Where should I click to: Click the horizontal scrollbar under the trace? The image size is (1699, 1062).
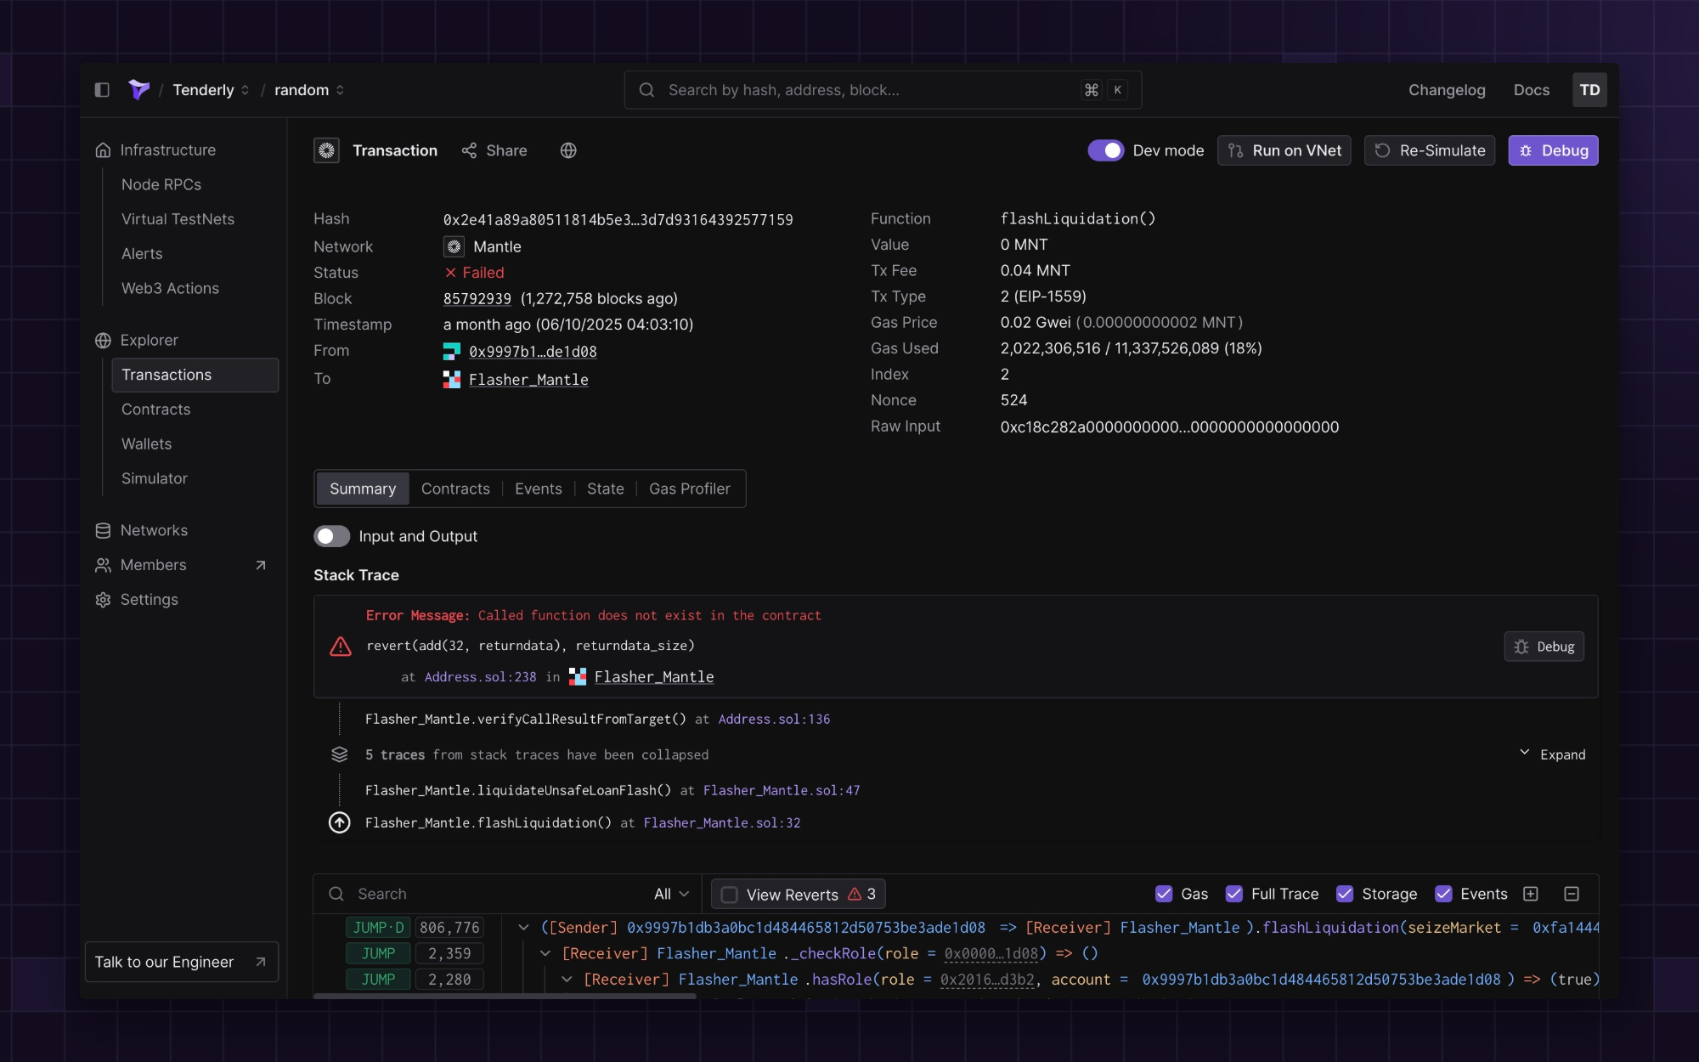click(x=505, y=996)
